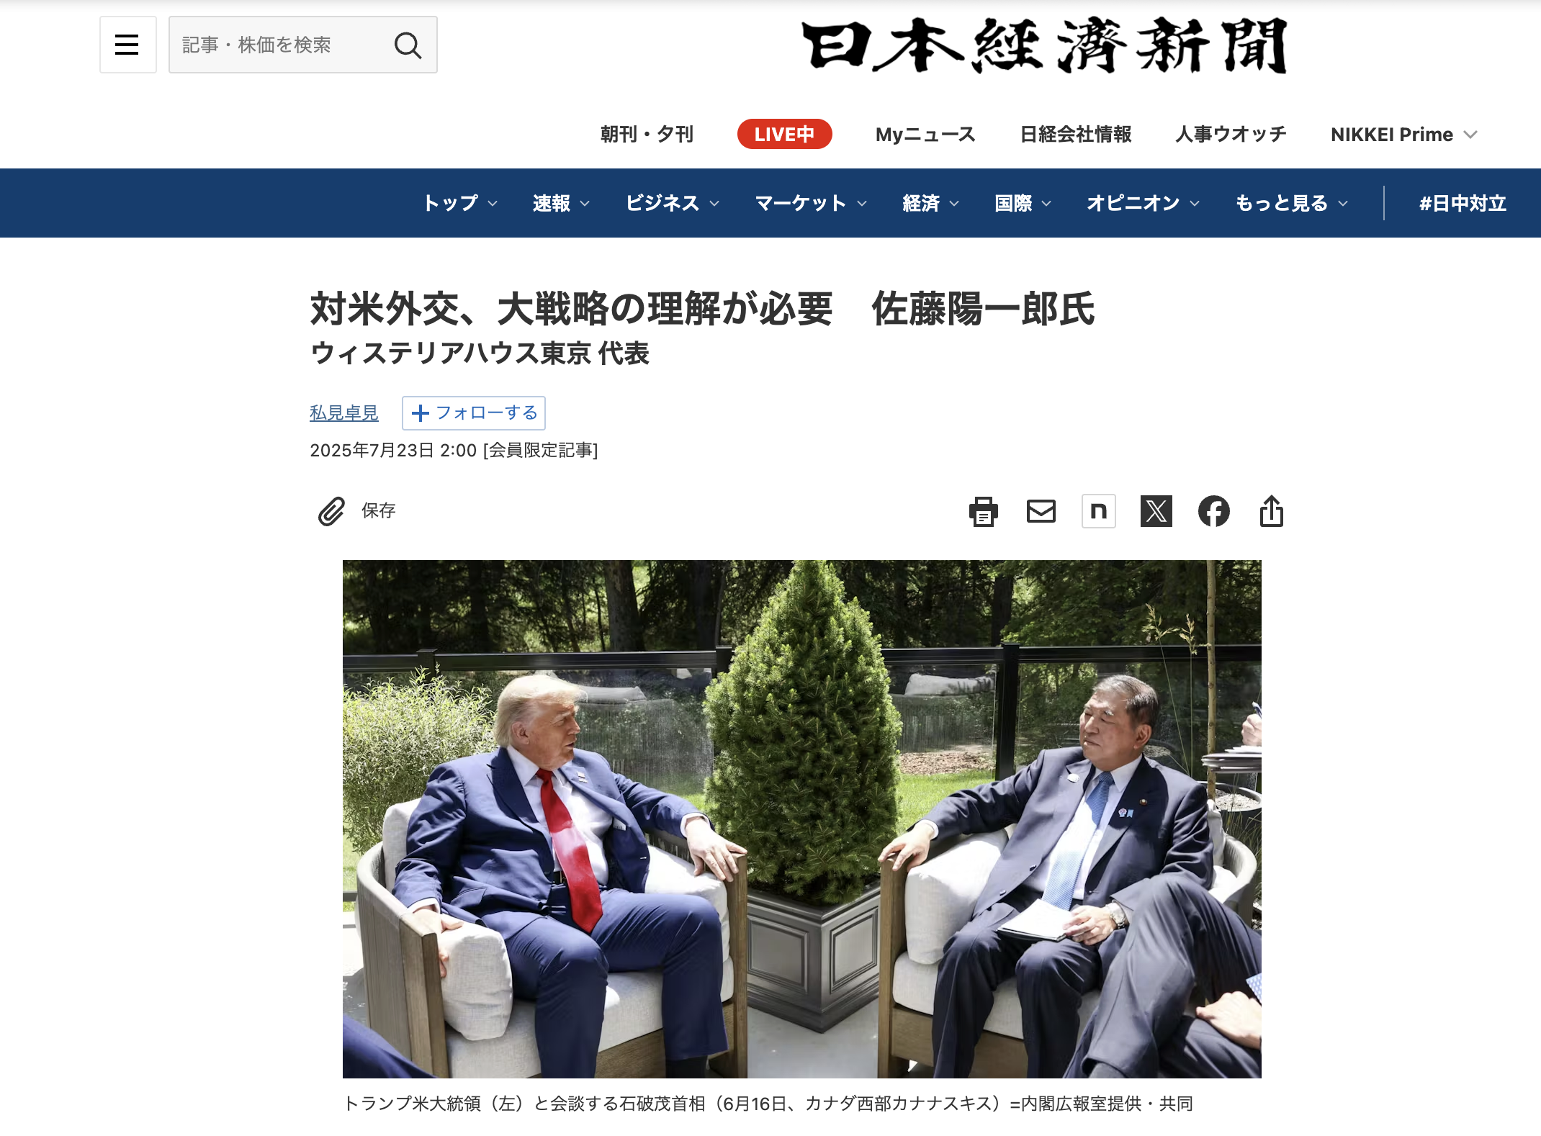Expand the NIKKEI Prime dropdown
The width and height of the screenshot is (1541, 1136).
[1403, 135]
